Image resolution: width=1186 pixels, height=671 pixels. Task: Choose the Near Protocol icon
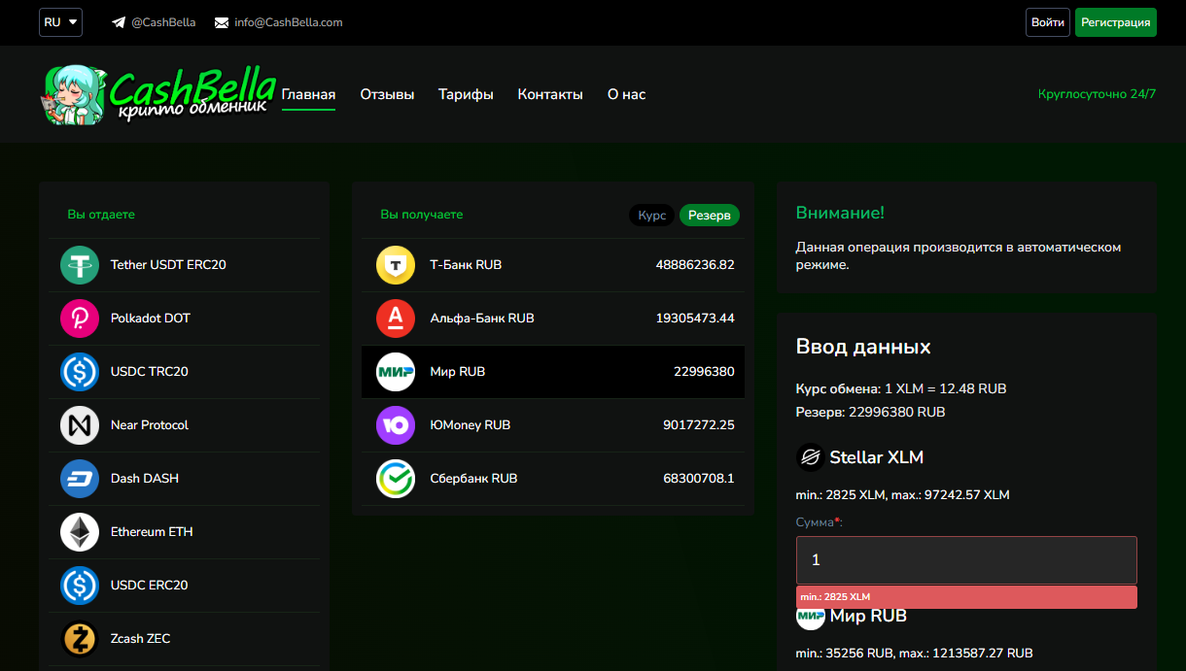click(80, 425)
